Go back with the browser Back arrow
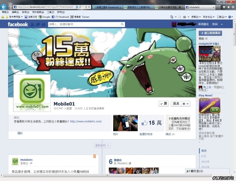 (x=4, y=7)
